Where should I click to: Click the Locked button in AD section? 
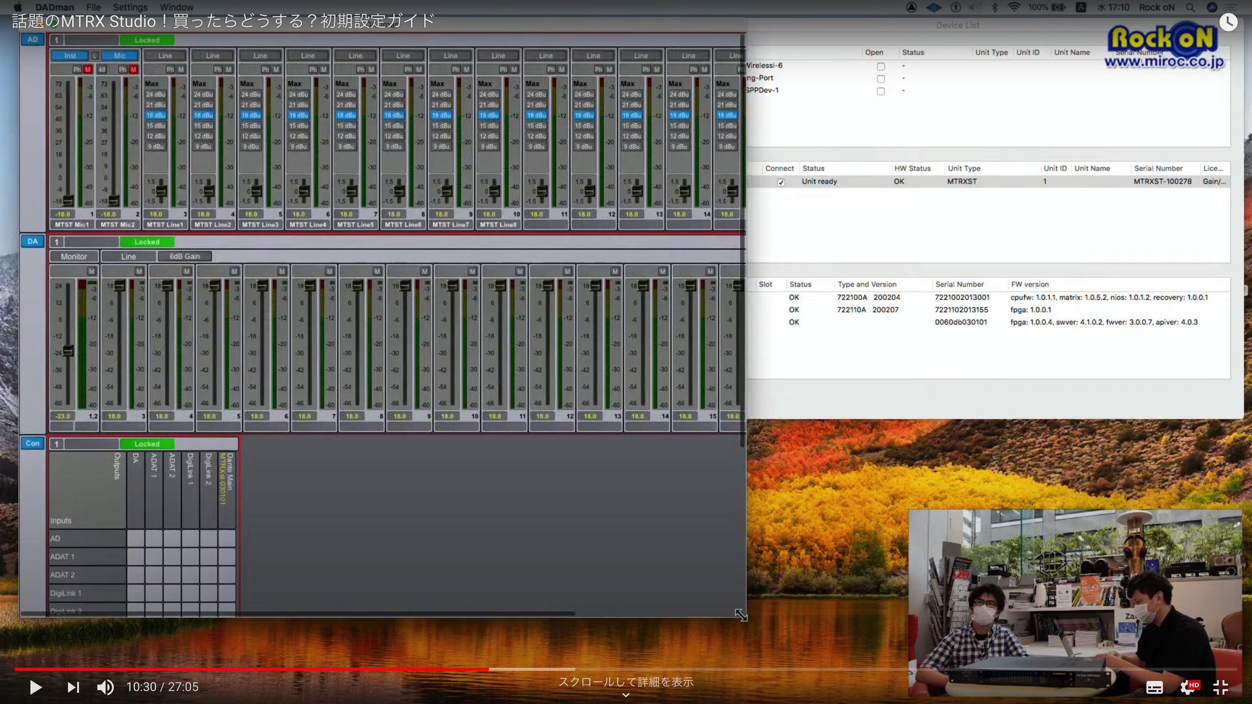pos(147,40)
